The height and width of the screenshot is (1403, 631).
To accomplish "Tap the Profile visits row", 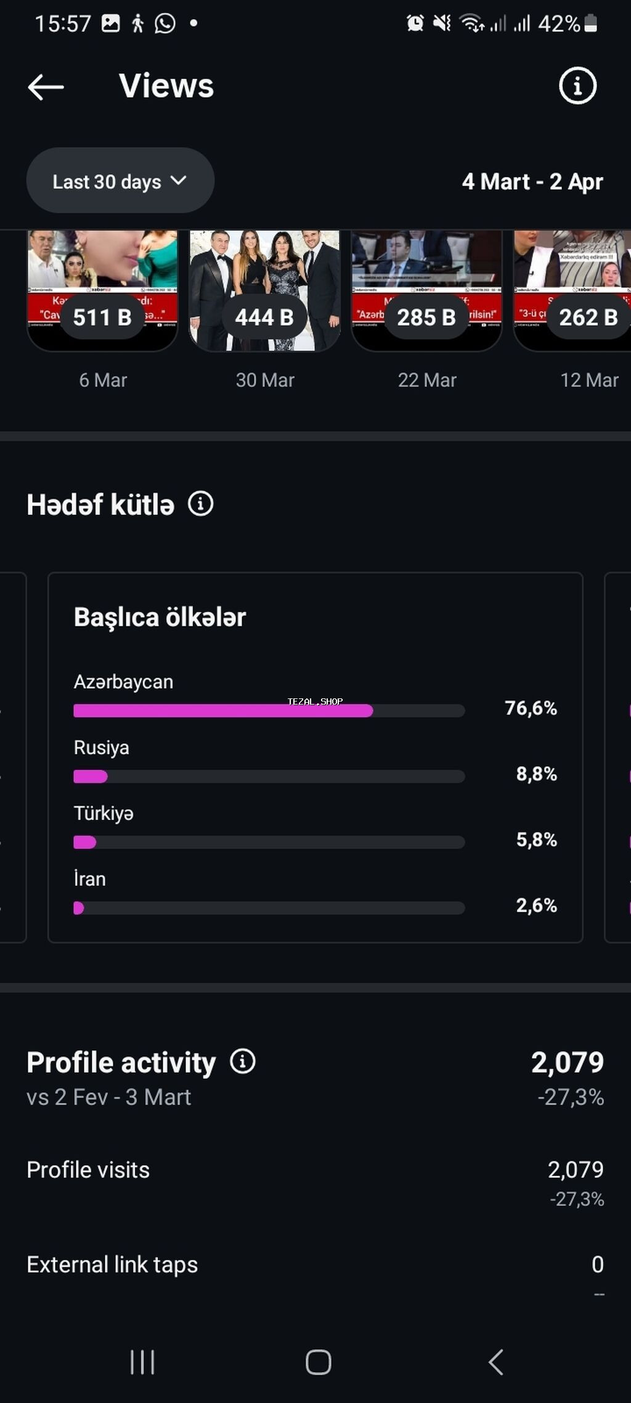I will pos(315,1170).
